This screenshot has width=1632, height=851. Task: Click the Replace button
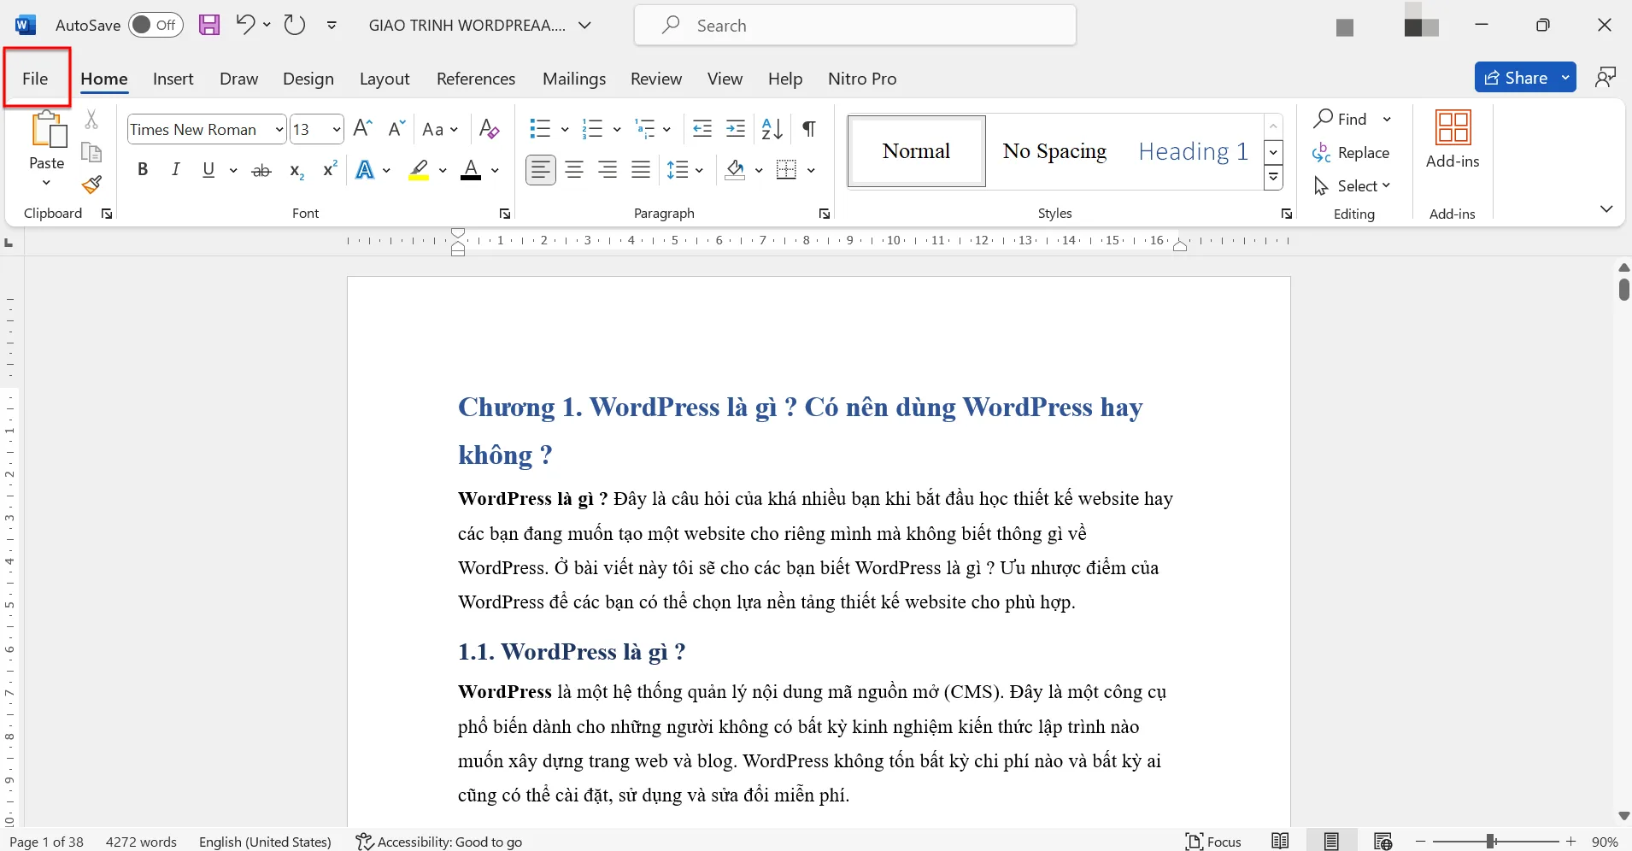(1351, 152)
